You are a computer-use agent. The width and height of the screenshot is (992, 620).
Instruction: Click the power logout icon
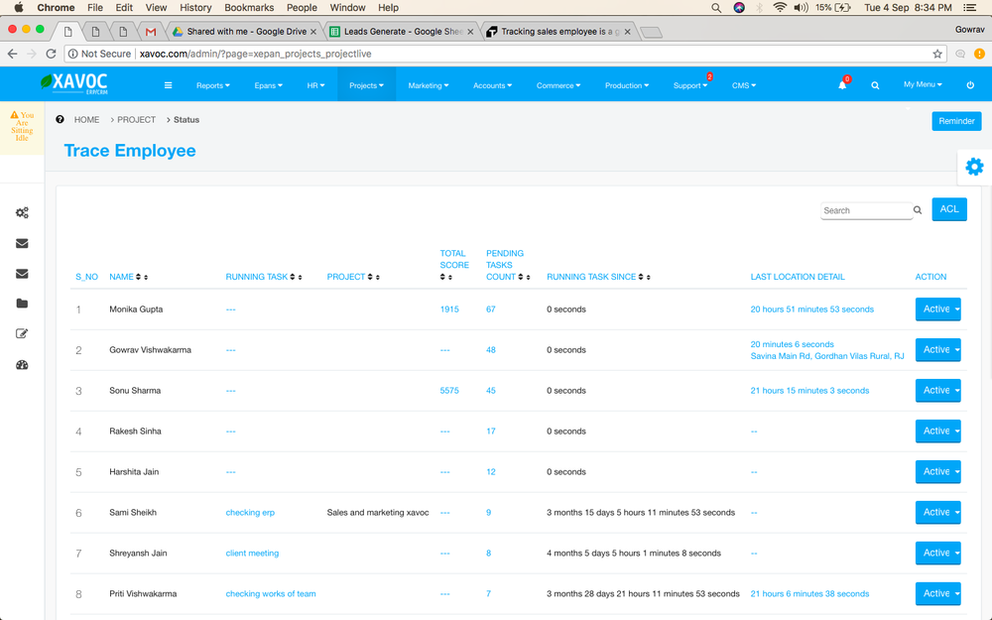[970, 85]
